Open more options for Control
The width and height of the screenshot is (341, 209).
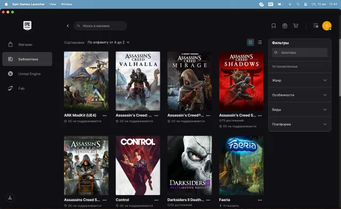(x=156, y=200)
